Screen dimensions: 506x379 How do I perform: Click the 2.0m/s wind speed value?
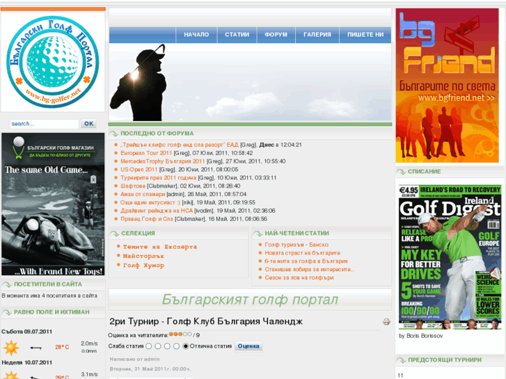click(89, 344)
